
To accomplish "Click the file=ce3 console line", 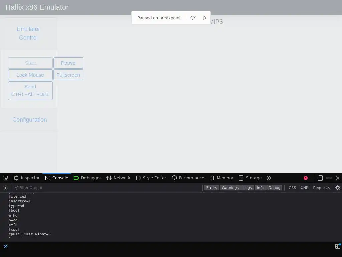I will [x=17, y=196].
